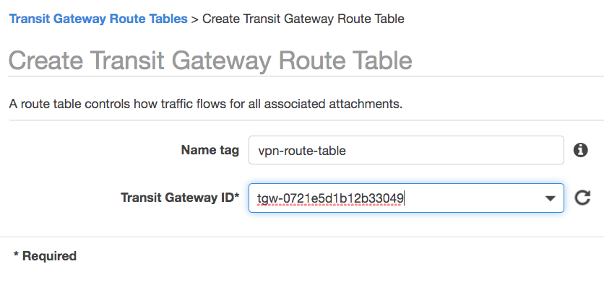Click the breadcrumb separator arrow
This screenshot has width=604, height=282.
194,19
